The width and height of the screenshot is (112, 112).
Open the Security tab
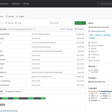[10, 16]
